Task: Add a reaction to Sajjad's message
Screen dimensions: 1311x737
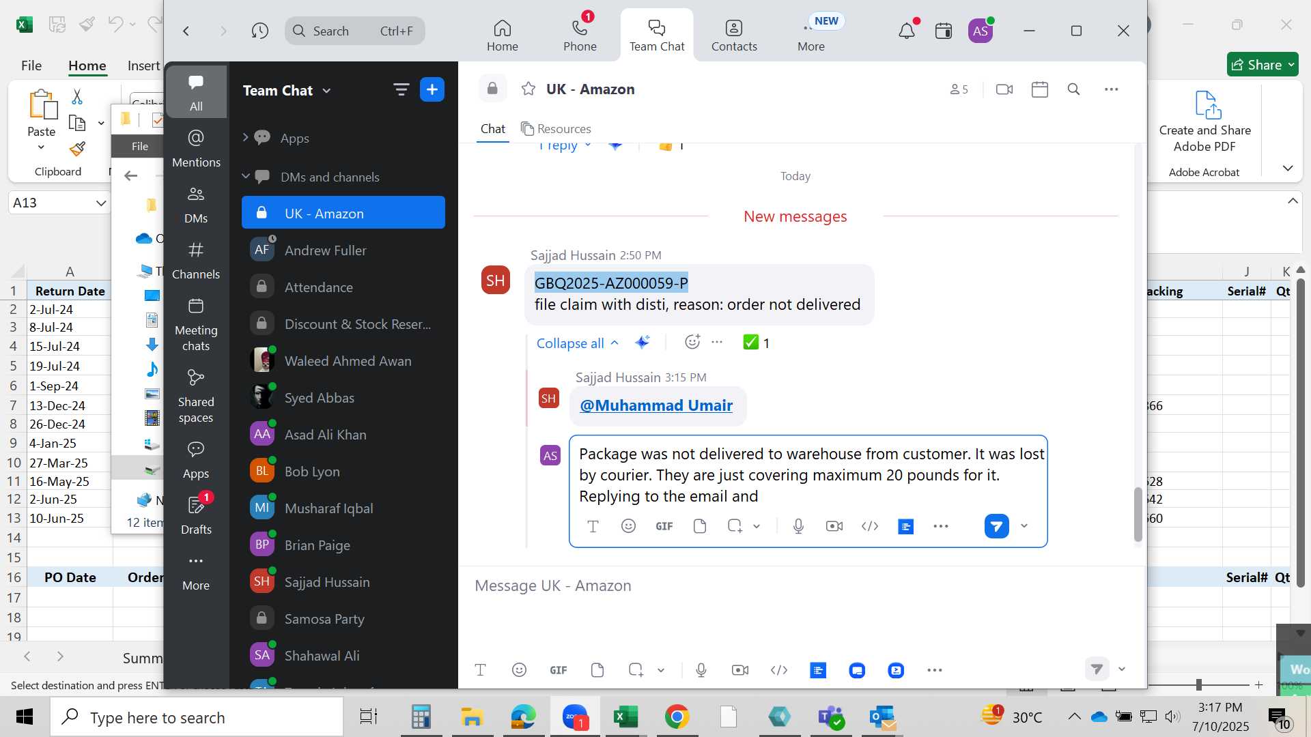Action: click(x=692, y=342)
